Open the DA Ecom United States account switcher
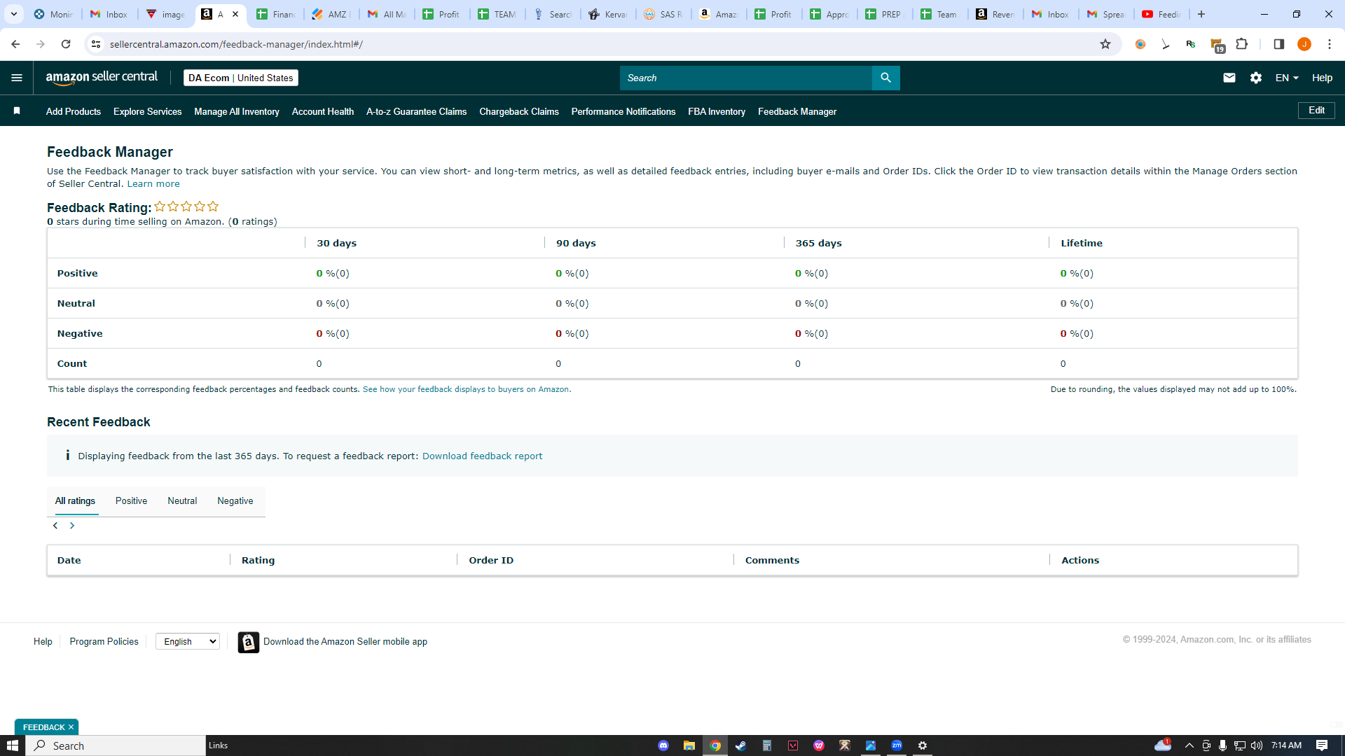Screen dimensions: 1345x756 (x=240, y=78)
